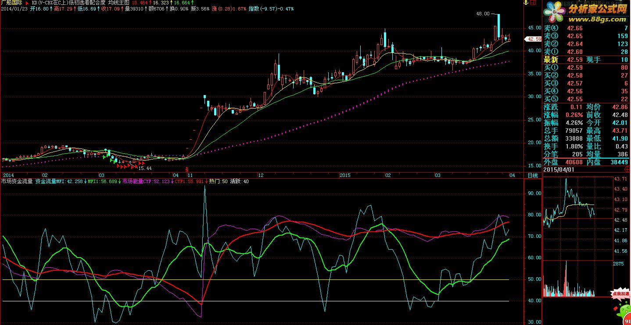Click the 2014 year marker on the date axis
This screenshot has width=631, height=325.
pyautogui.click(x=7, y=175)
